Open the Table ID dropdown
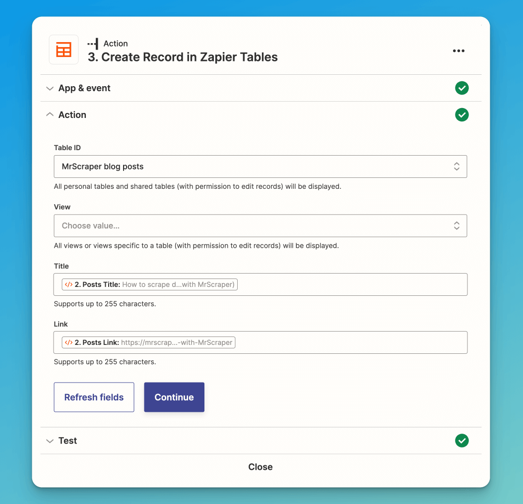523x504 pixels. (x=261, y=167)
